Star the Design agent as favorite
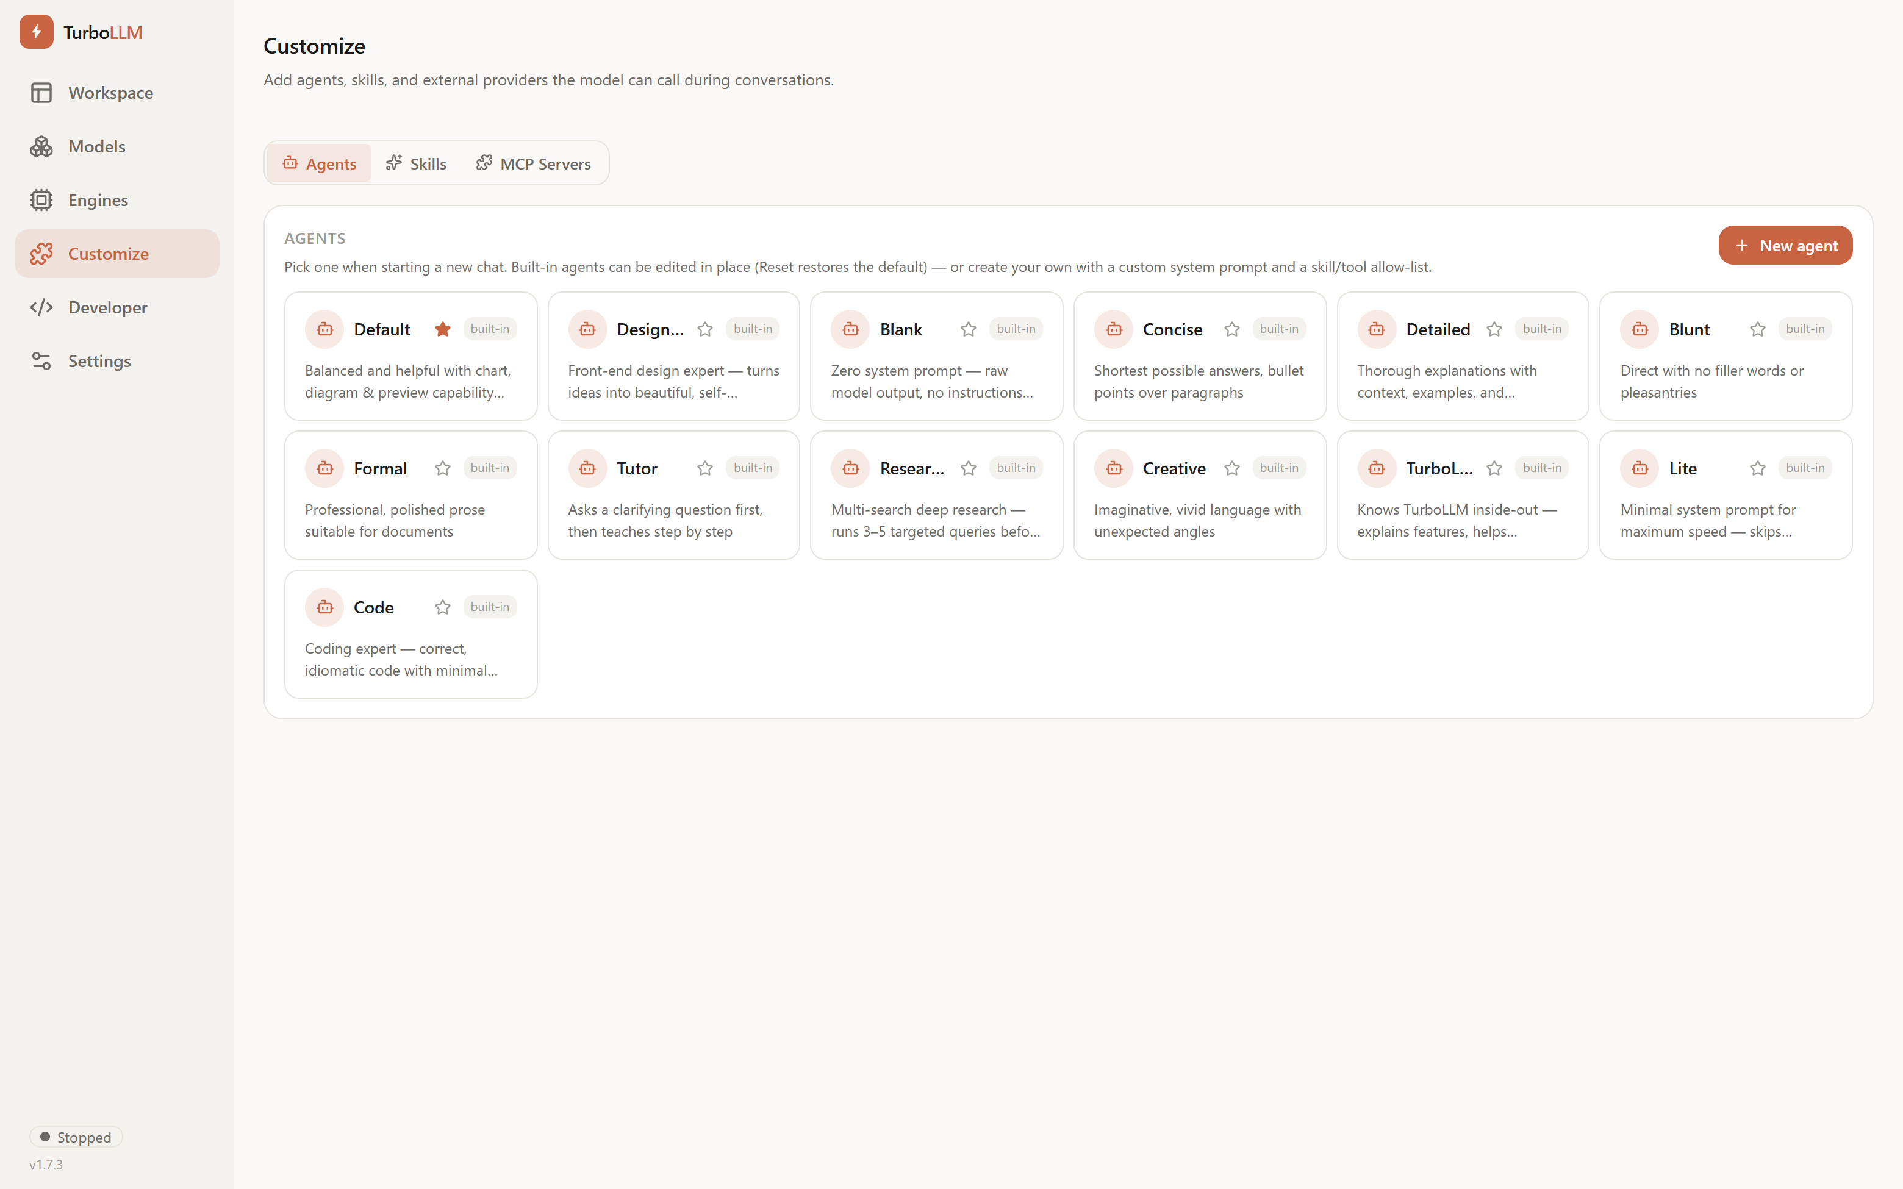Viewport: 1903px width, 1189px height. tap(705, 329)
